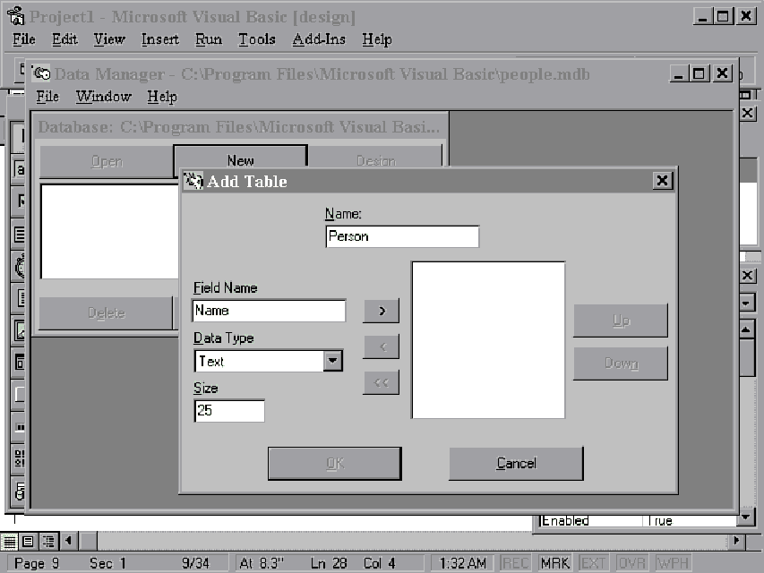
Task: Switch to Outline view icon
Action: pyautogui.click(x=47, y=541)
